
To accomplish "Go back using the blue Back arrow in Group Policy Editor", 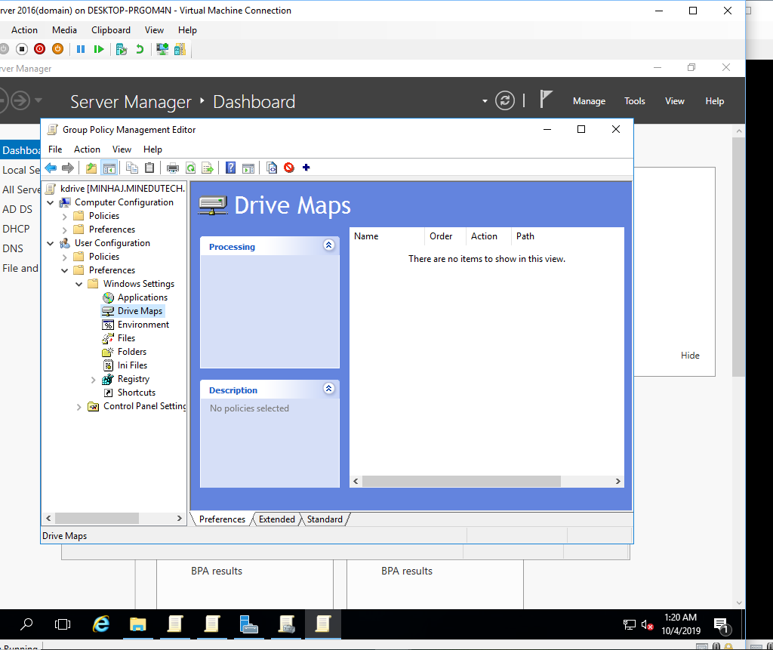I will pyautogui.click(x=51, y=168).
